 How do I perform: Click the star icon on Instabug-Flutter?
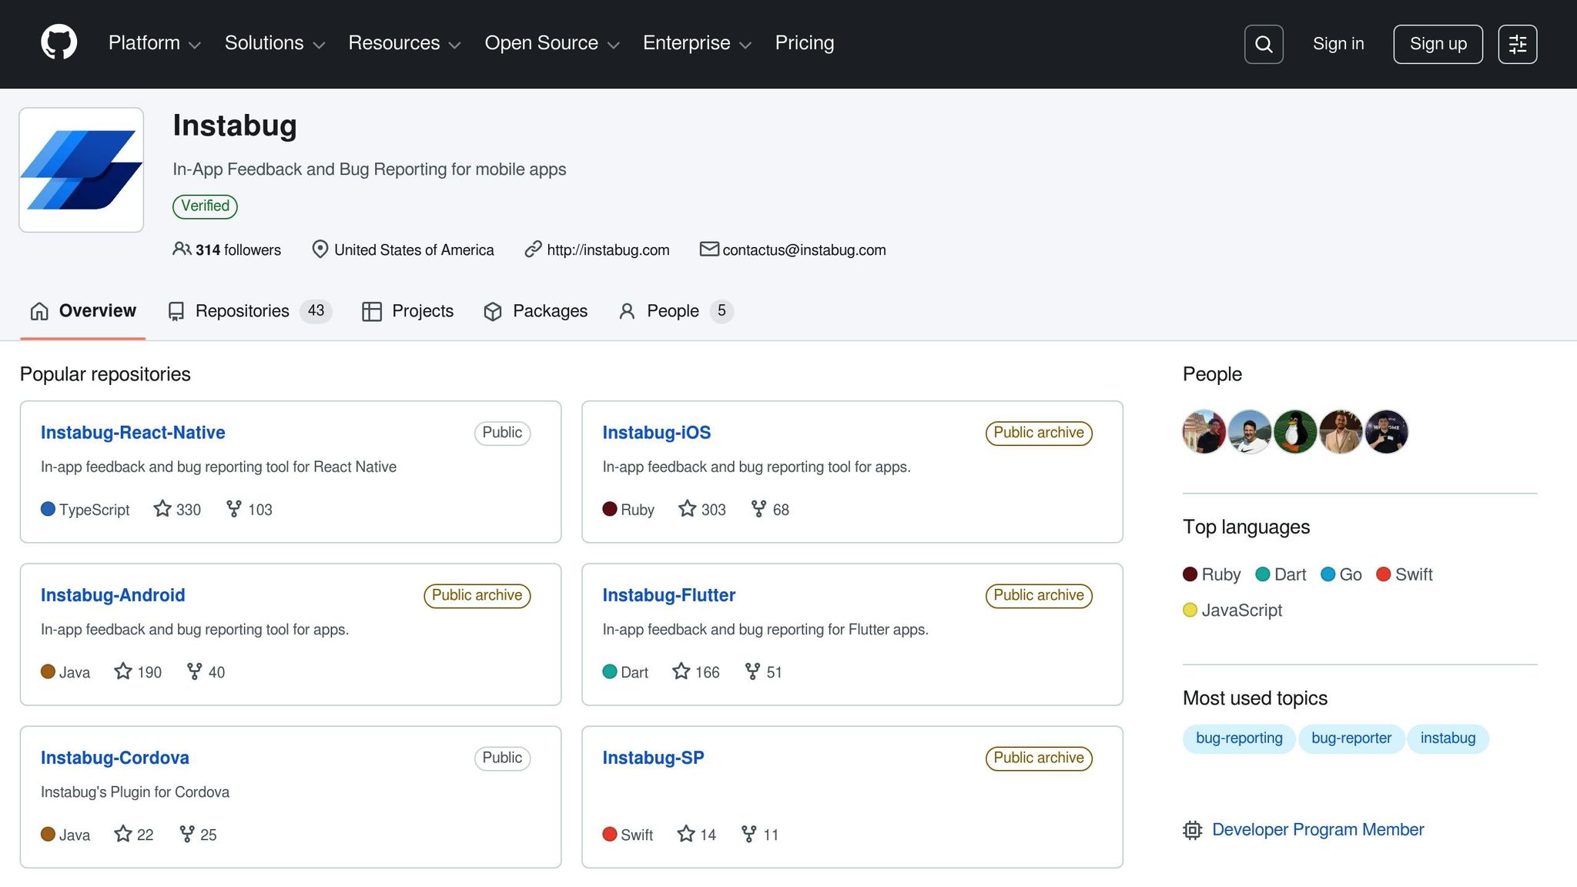pos(681,671)
